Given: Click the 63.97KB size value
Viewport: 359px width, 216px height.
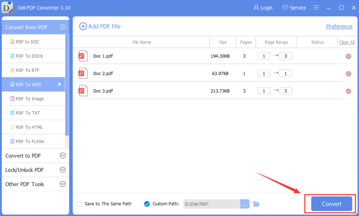Looking at the screenshot, I should (220, 73).
